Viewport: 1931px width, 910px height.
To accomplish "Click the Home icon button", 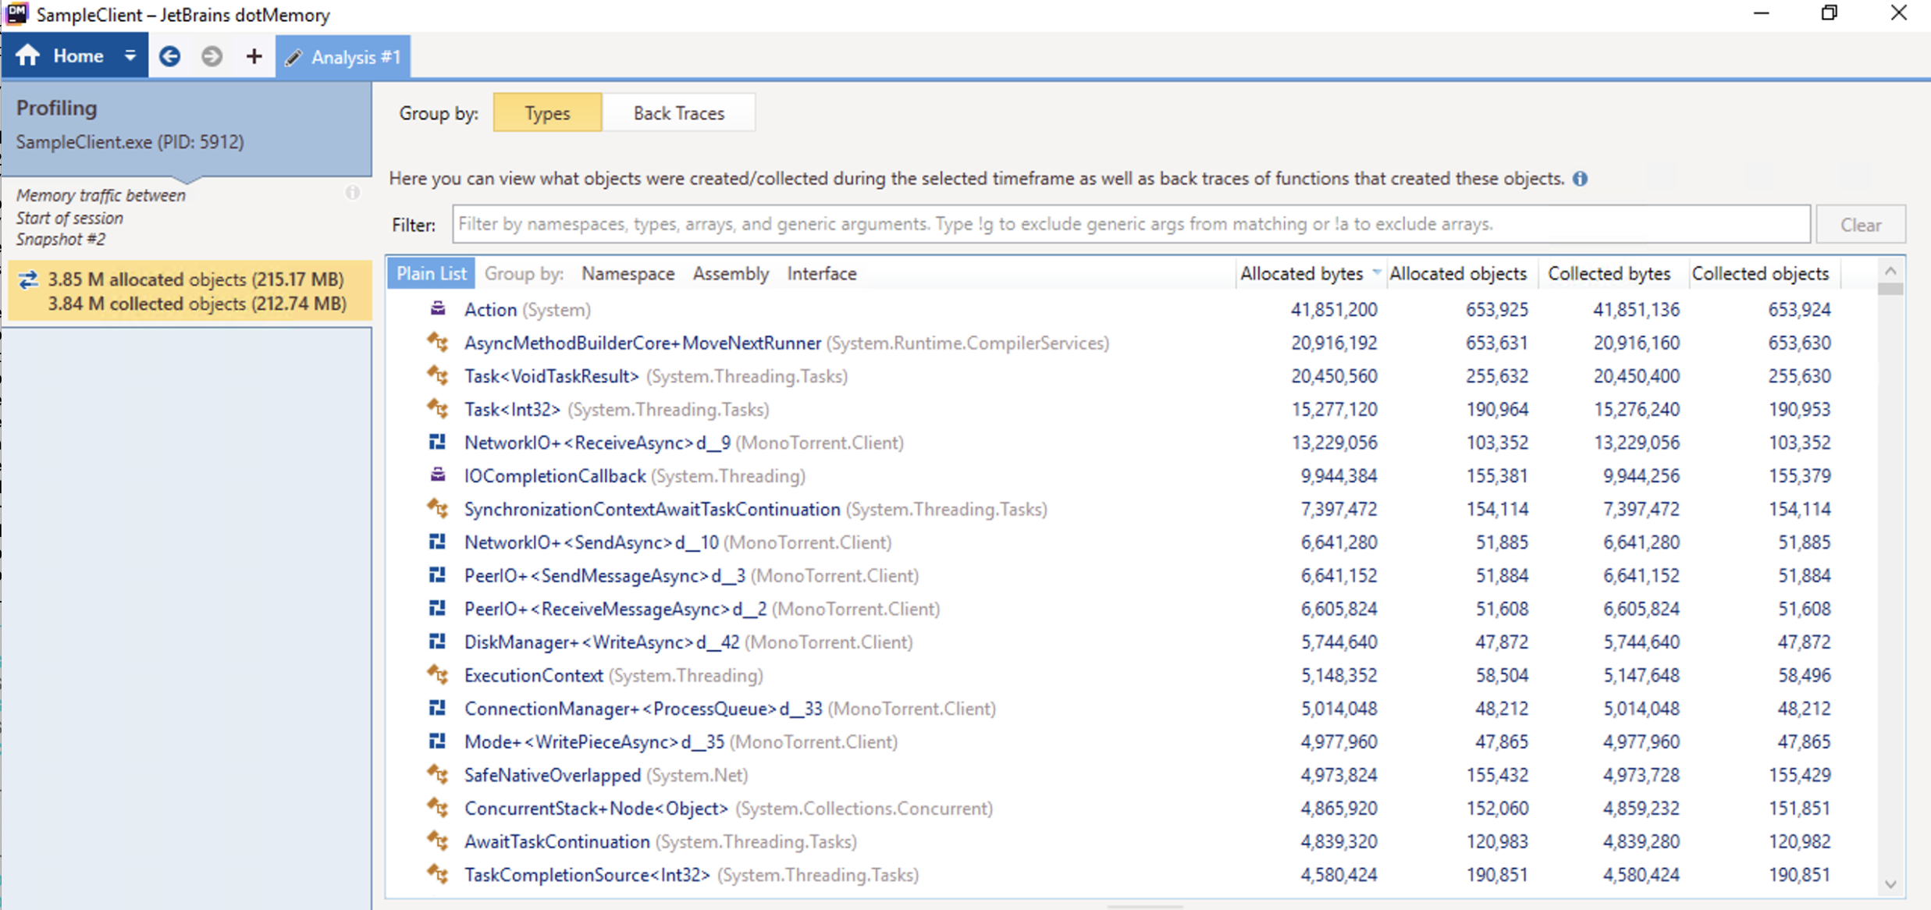I will pos(29,56).
